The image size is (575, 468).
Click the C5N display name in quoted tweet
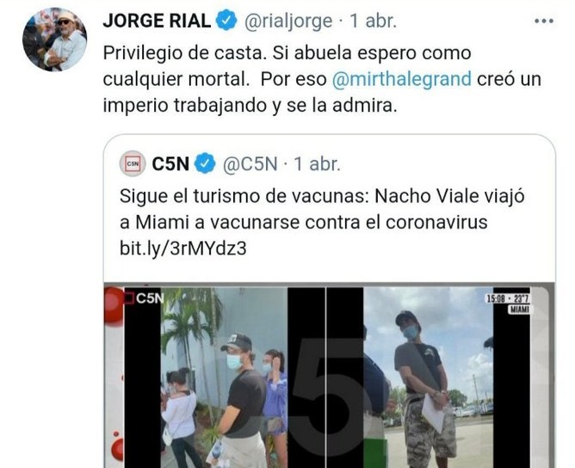click(x=170, y=163)
